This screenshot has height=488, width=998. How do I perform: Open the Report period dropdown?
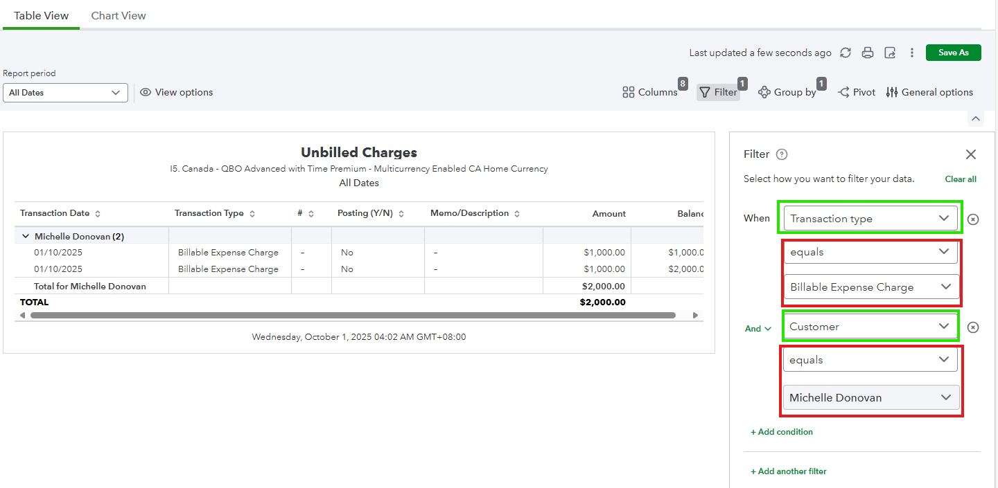coord(65,93)
